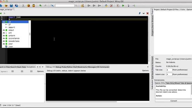Screen dimensions: 192x108
Task: Open Debug I/O Options menu
Action: pyautogui.click(x=145, y=70)
